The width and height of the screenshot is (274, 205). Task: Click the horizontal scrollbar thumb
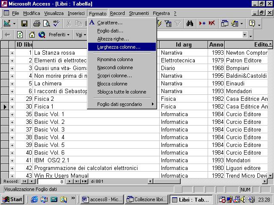167,182
